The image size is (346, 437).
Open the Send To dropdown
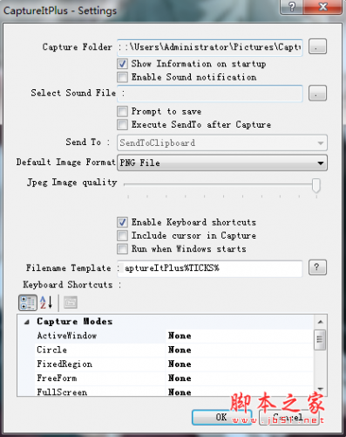[222, 142]
